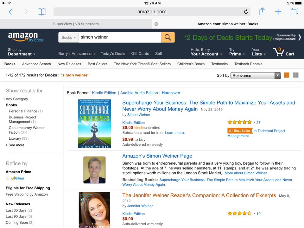
Task: Open Jennifer Weiner book cover thumbnail
Action: pos(94,210)
